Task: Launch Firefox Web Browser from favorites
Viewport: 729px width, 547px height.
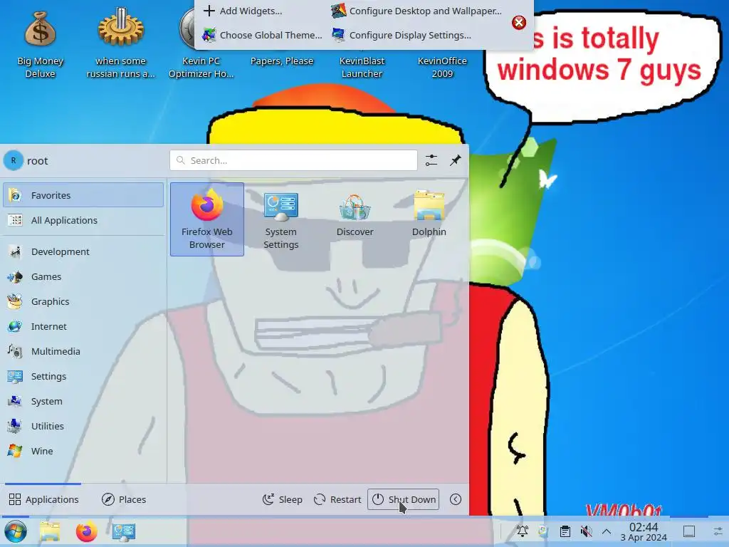Action: 207,219
